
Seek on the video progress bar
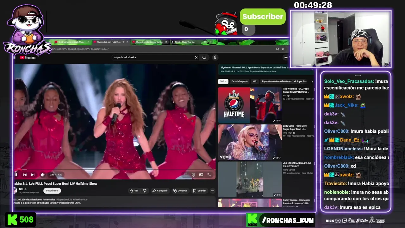[115, 170]
